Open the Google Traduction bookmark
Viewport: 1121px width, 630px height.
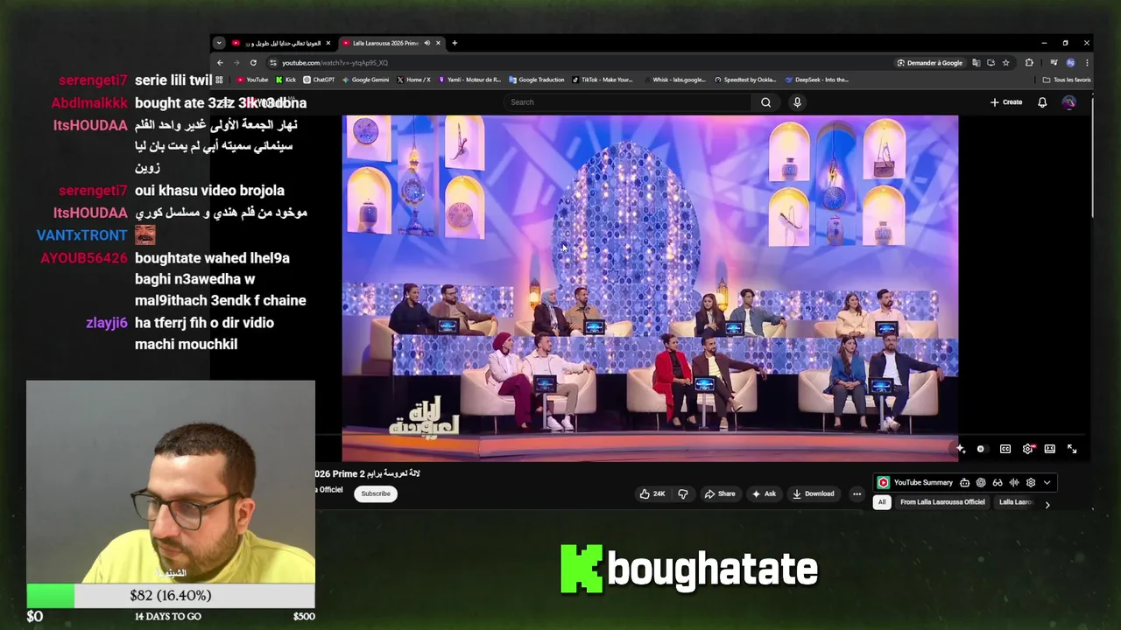[x=536, y=80]
